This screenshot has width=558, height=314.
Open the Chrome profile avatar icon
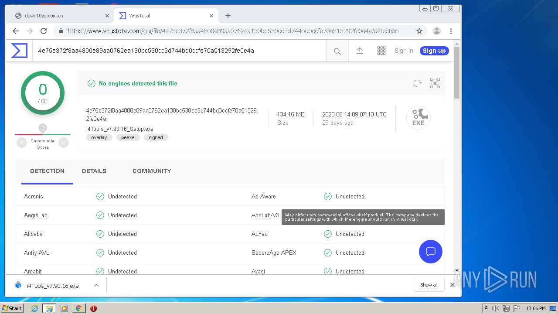click(x=436, y=31)
